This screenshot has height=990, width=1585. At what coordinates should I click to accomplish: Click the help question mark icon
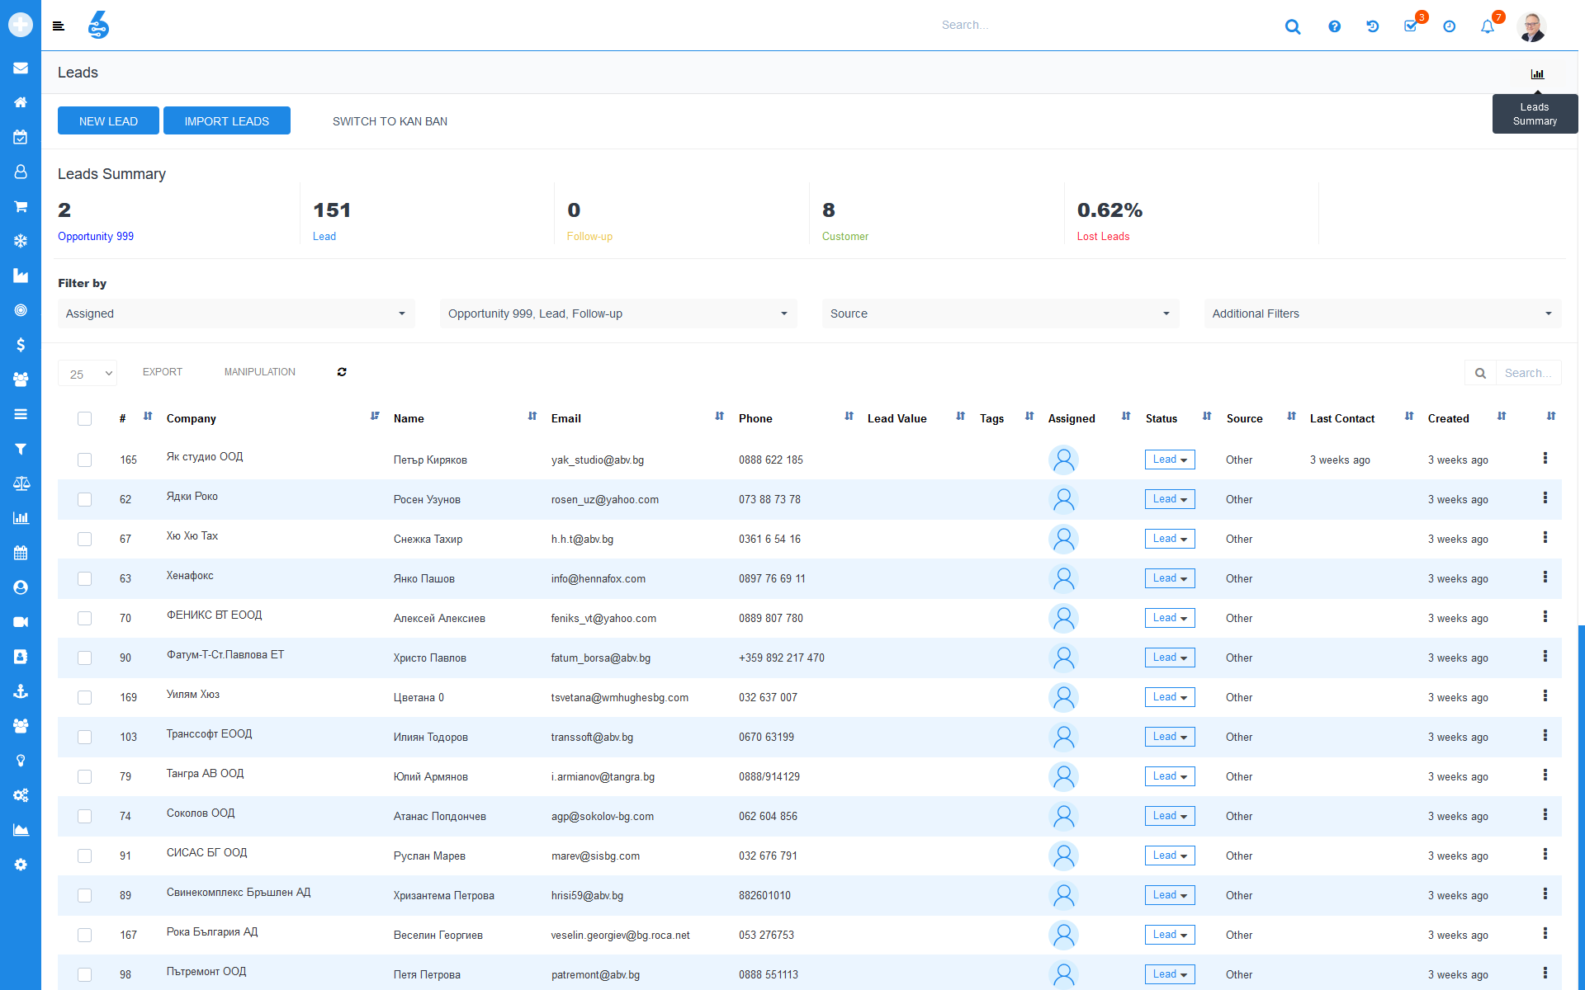[x=1334, y=25]
